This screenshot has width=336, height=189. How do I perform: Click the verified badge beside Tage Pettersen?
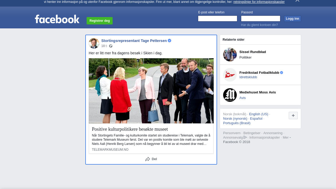[170, 41]
